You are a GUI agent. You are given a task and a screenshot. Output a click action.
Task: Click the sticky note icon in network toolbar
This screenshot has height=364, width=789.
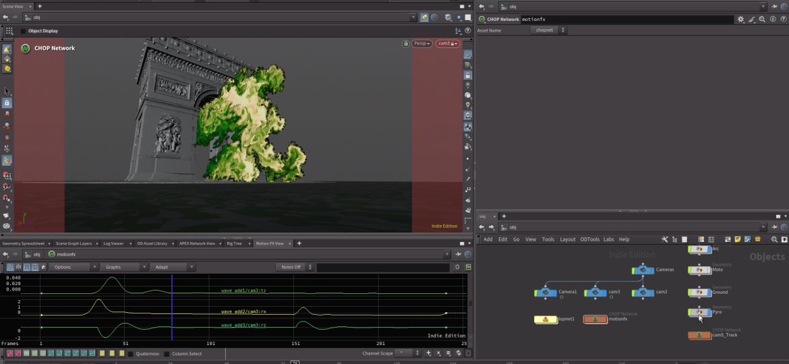(738, 239)
